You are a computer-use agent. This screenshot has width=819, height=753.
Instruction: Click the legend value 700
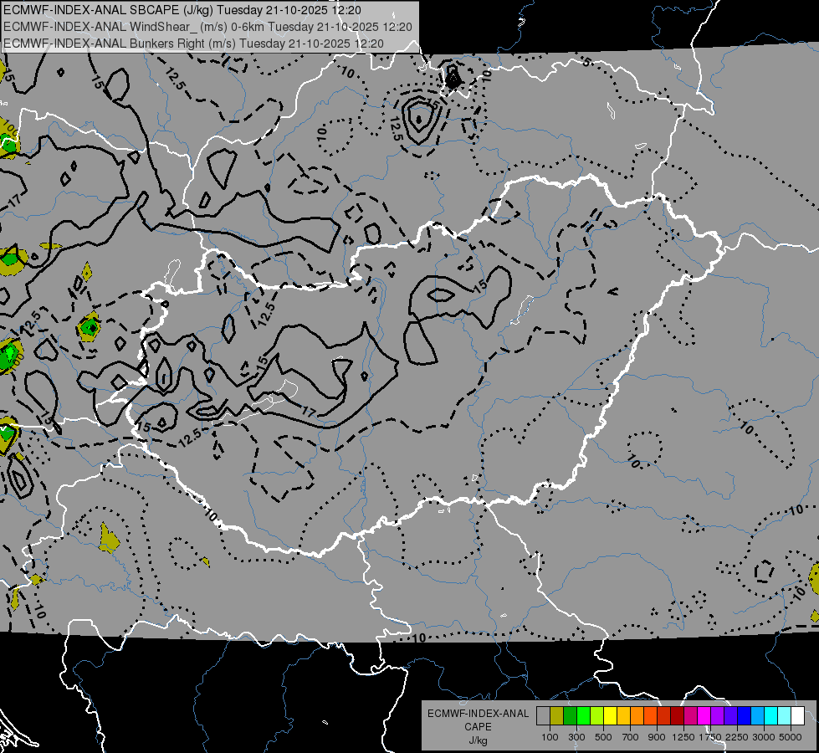coord(631,737)
